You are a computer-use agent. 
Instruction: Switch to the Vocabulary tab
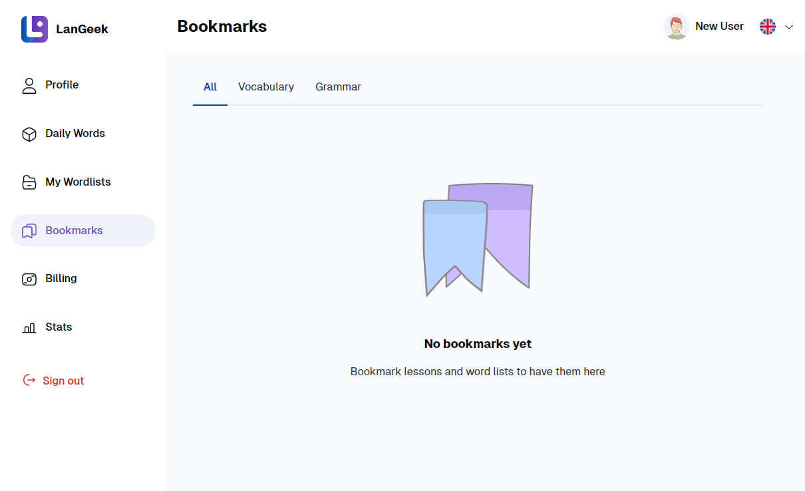tap(265, 86)
